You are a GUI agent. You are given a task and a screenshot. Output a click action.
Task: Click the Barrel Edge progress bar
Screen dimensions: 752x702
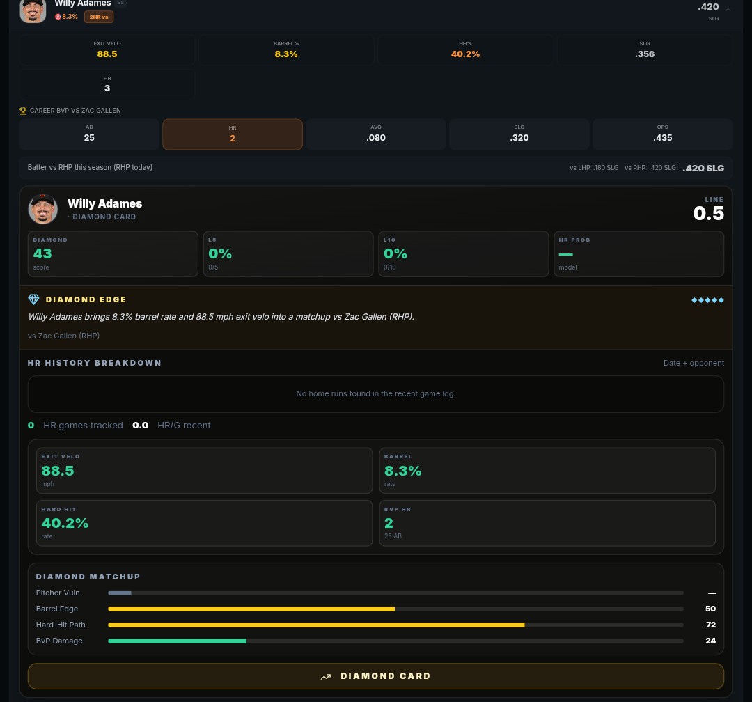[x=395, y=609]
